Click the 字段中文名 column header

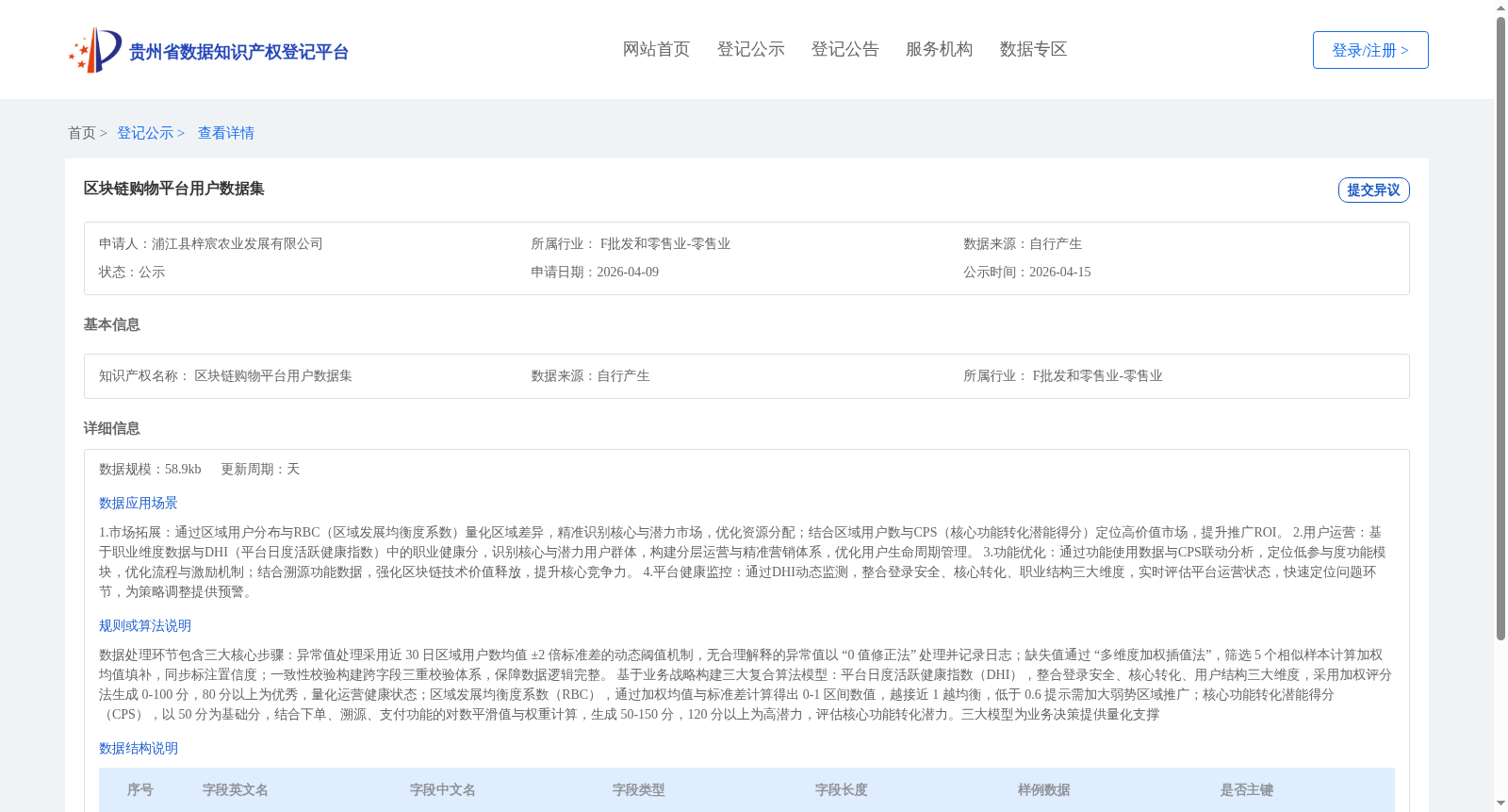pyautogui.click(x=443, y=789)
